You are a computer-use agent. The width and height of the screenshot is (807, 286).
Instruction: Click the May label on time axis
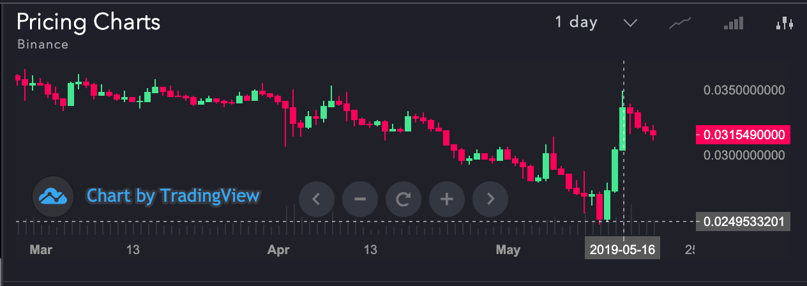click(x=508, y=249)
